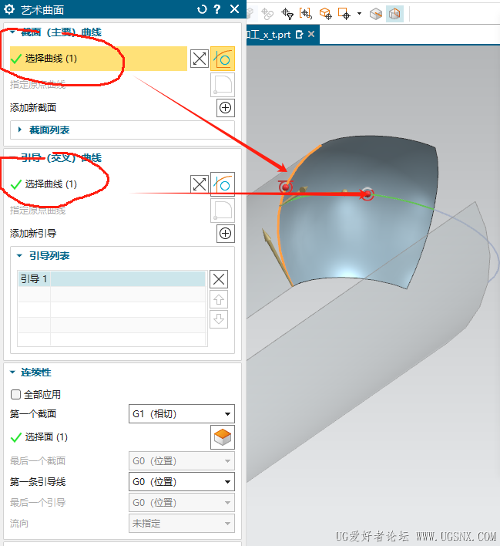Viewport: 500px width, 546px height.
Task: Move guide up in the list
Action: [x=219, y=299]
